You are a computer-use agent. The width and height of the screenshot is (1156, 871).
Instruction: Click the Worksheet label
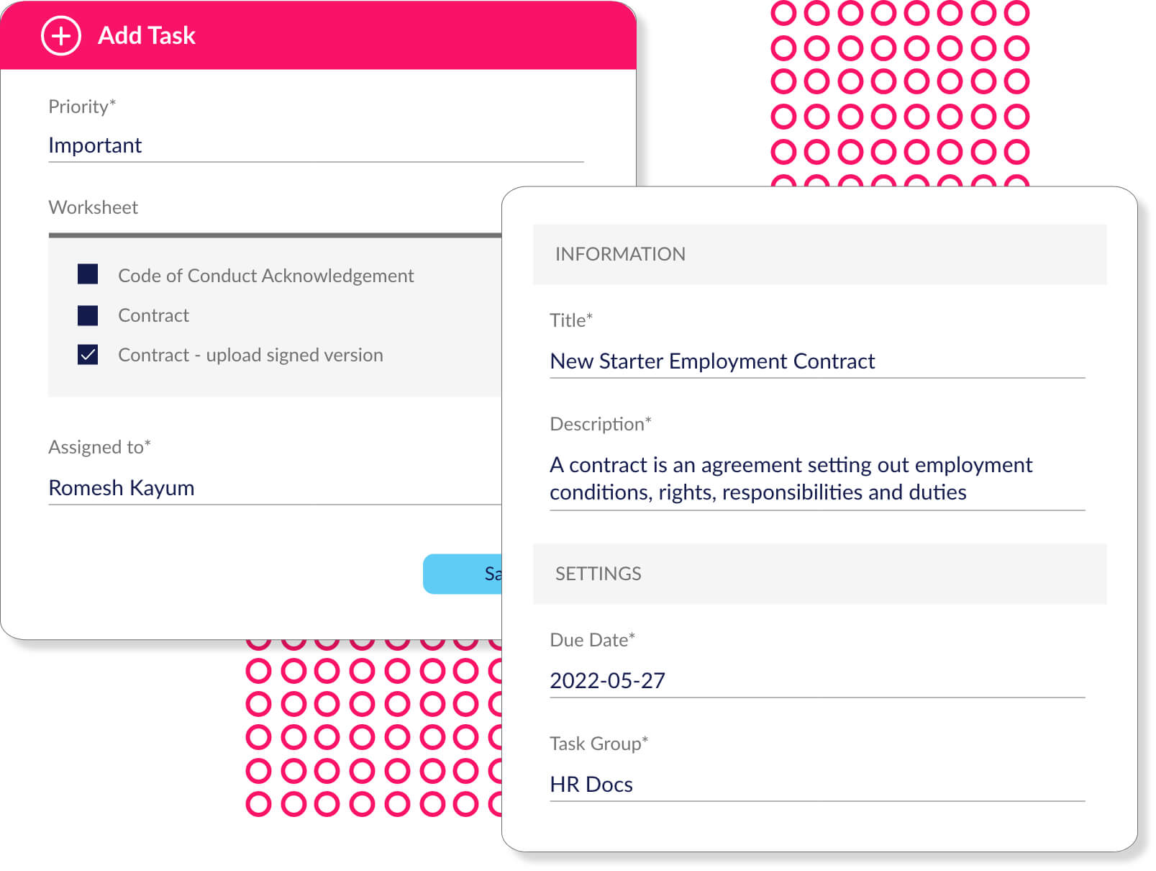[93, 207]
